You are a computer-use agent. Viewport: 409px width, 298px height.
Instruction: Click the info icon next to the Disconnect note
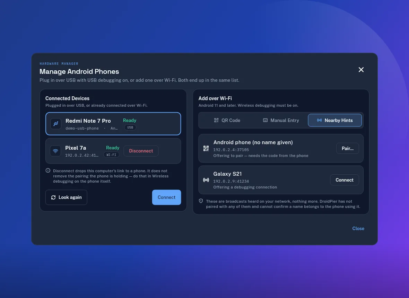pos(48,170)
